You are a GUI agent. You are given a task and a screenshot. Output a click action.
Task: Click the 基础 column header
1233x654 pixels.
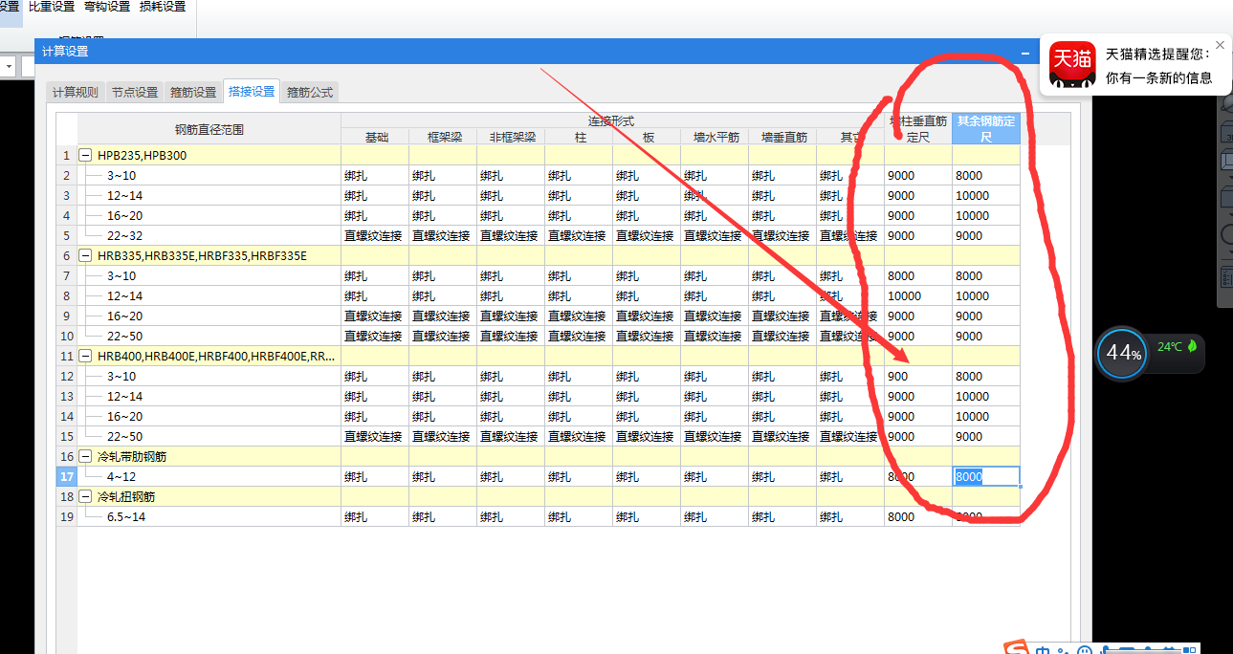point(376,138)
